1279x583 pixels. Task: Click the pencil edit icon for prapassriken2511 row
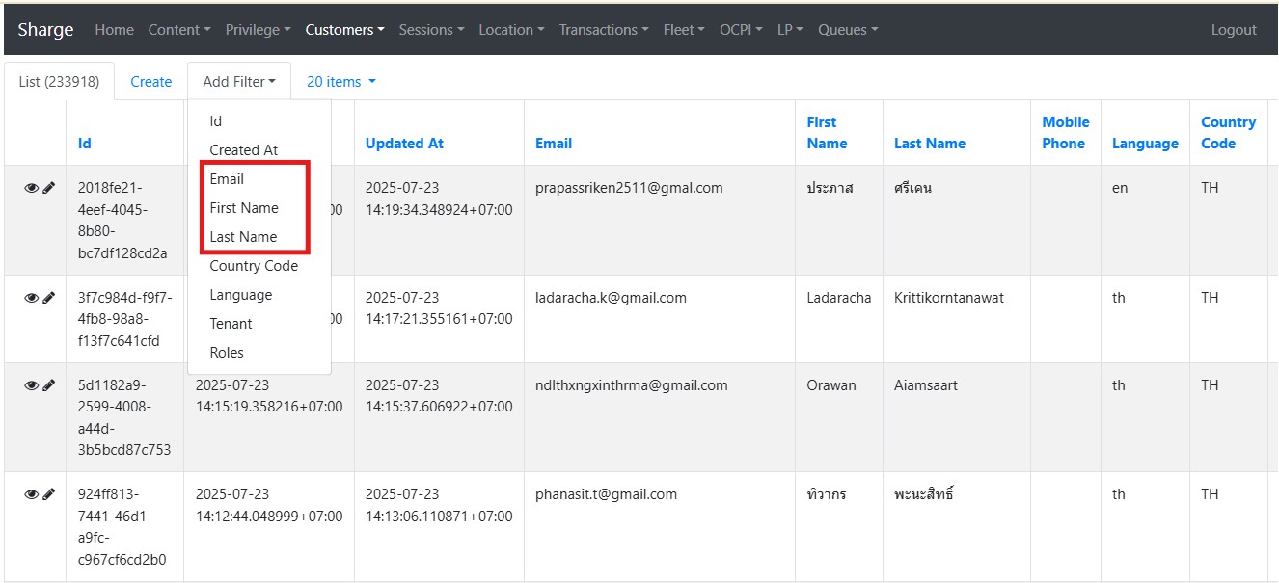pyautogui.click(x=49, y=189)
